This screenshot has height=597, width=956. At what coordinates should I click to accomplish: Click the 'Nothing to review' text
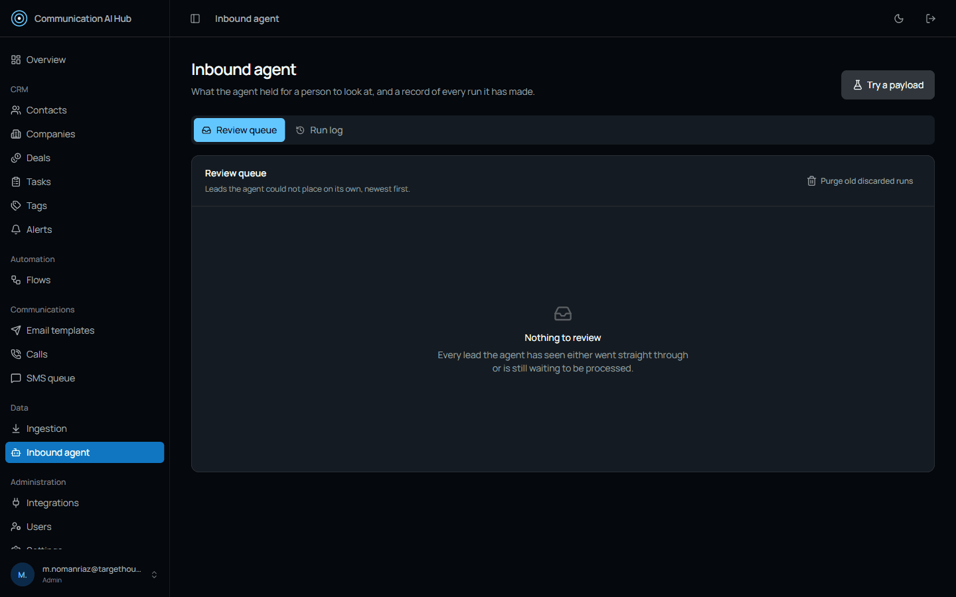[563, 338]
